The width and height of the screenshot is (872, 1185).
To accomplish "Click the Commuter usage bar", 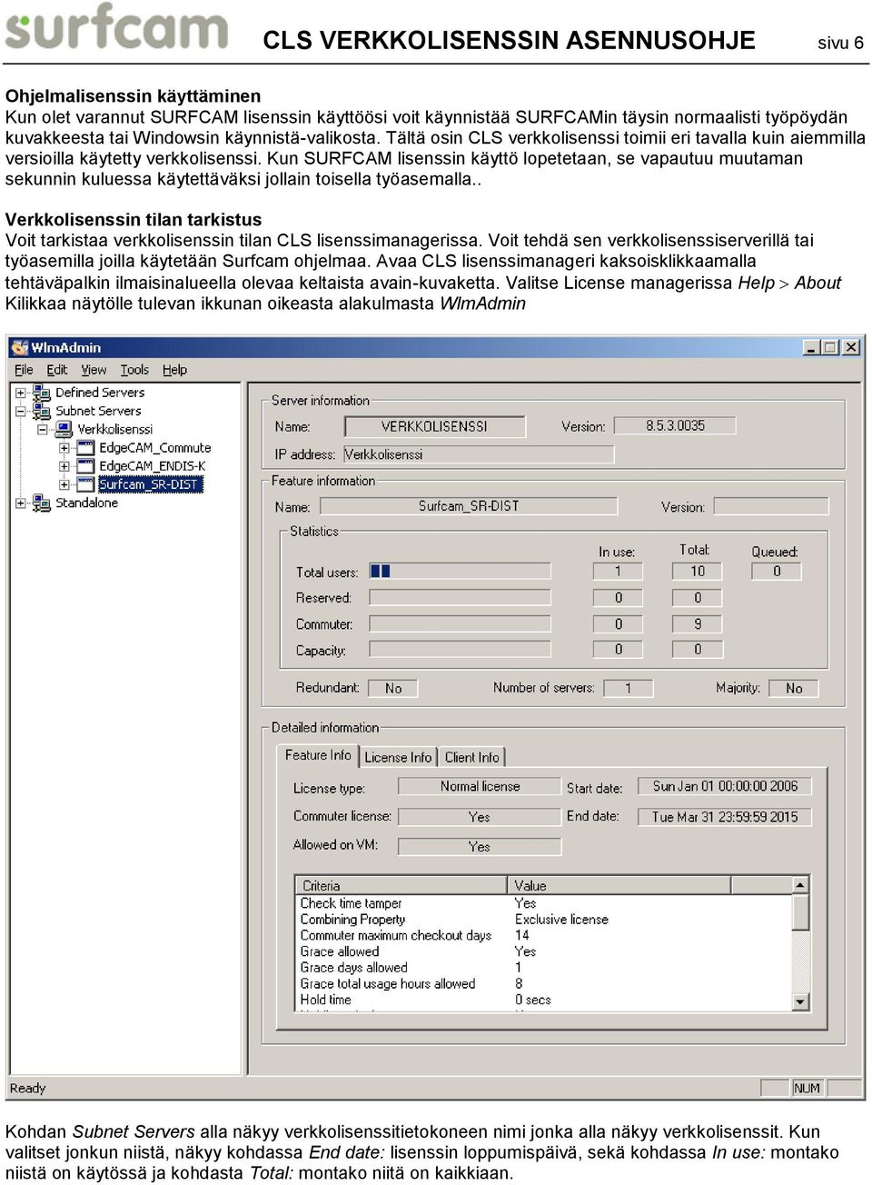I will click(459, 623).
